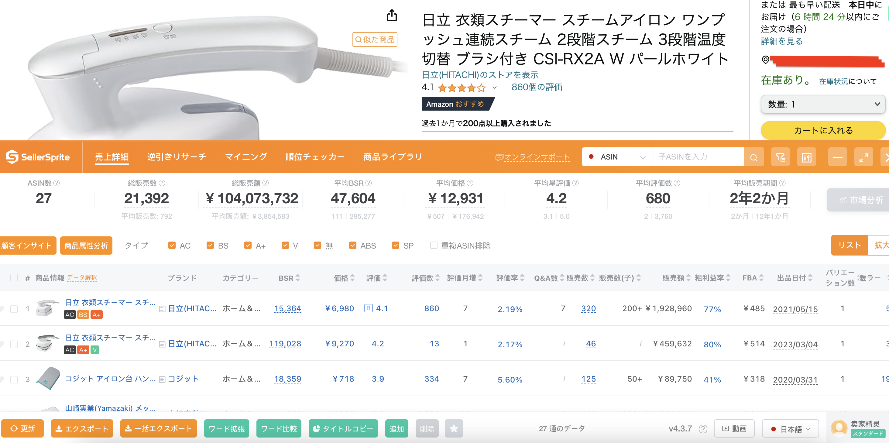The width and height of the screenshot is (889, 443).
Task: Click the search magnifier icon beside the ASIN input
Action: point(753,157)
